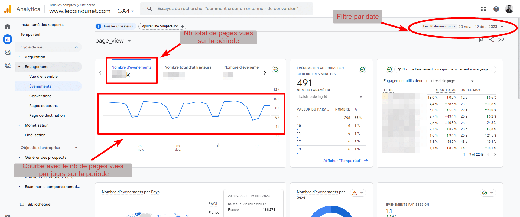The image size is (520, 217).
Task: Open the Reports icon in left rail
Action: pos(8,39)
